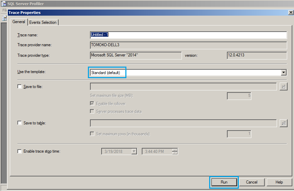Open the Use the template dropdown arrow

coord(283,72)
